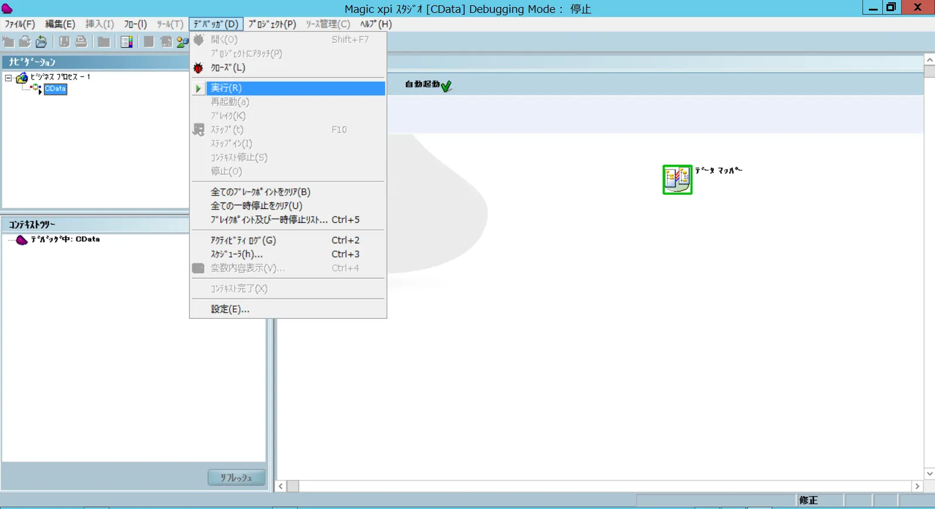Viewport: 935px width, 509px height.
Task: Click the green play arrow beside 実行
Action: [x=198, y=88]
